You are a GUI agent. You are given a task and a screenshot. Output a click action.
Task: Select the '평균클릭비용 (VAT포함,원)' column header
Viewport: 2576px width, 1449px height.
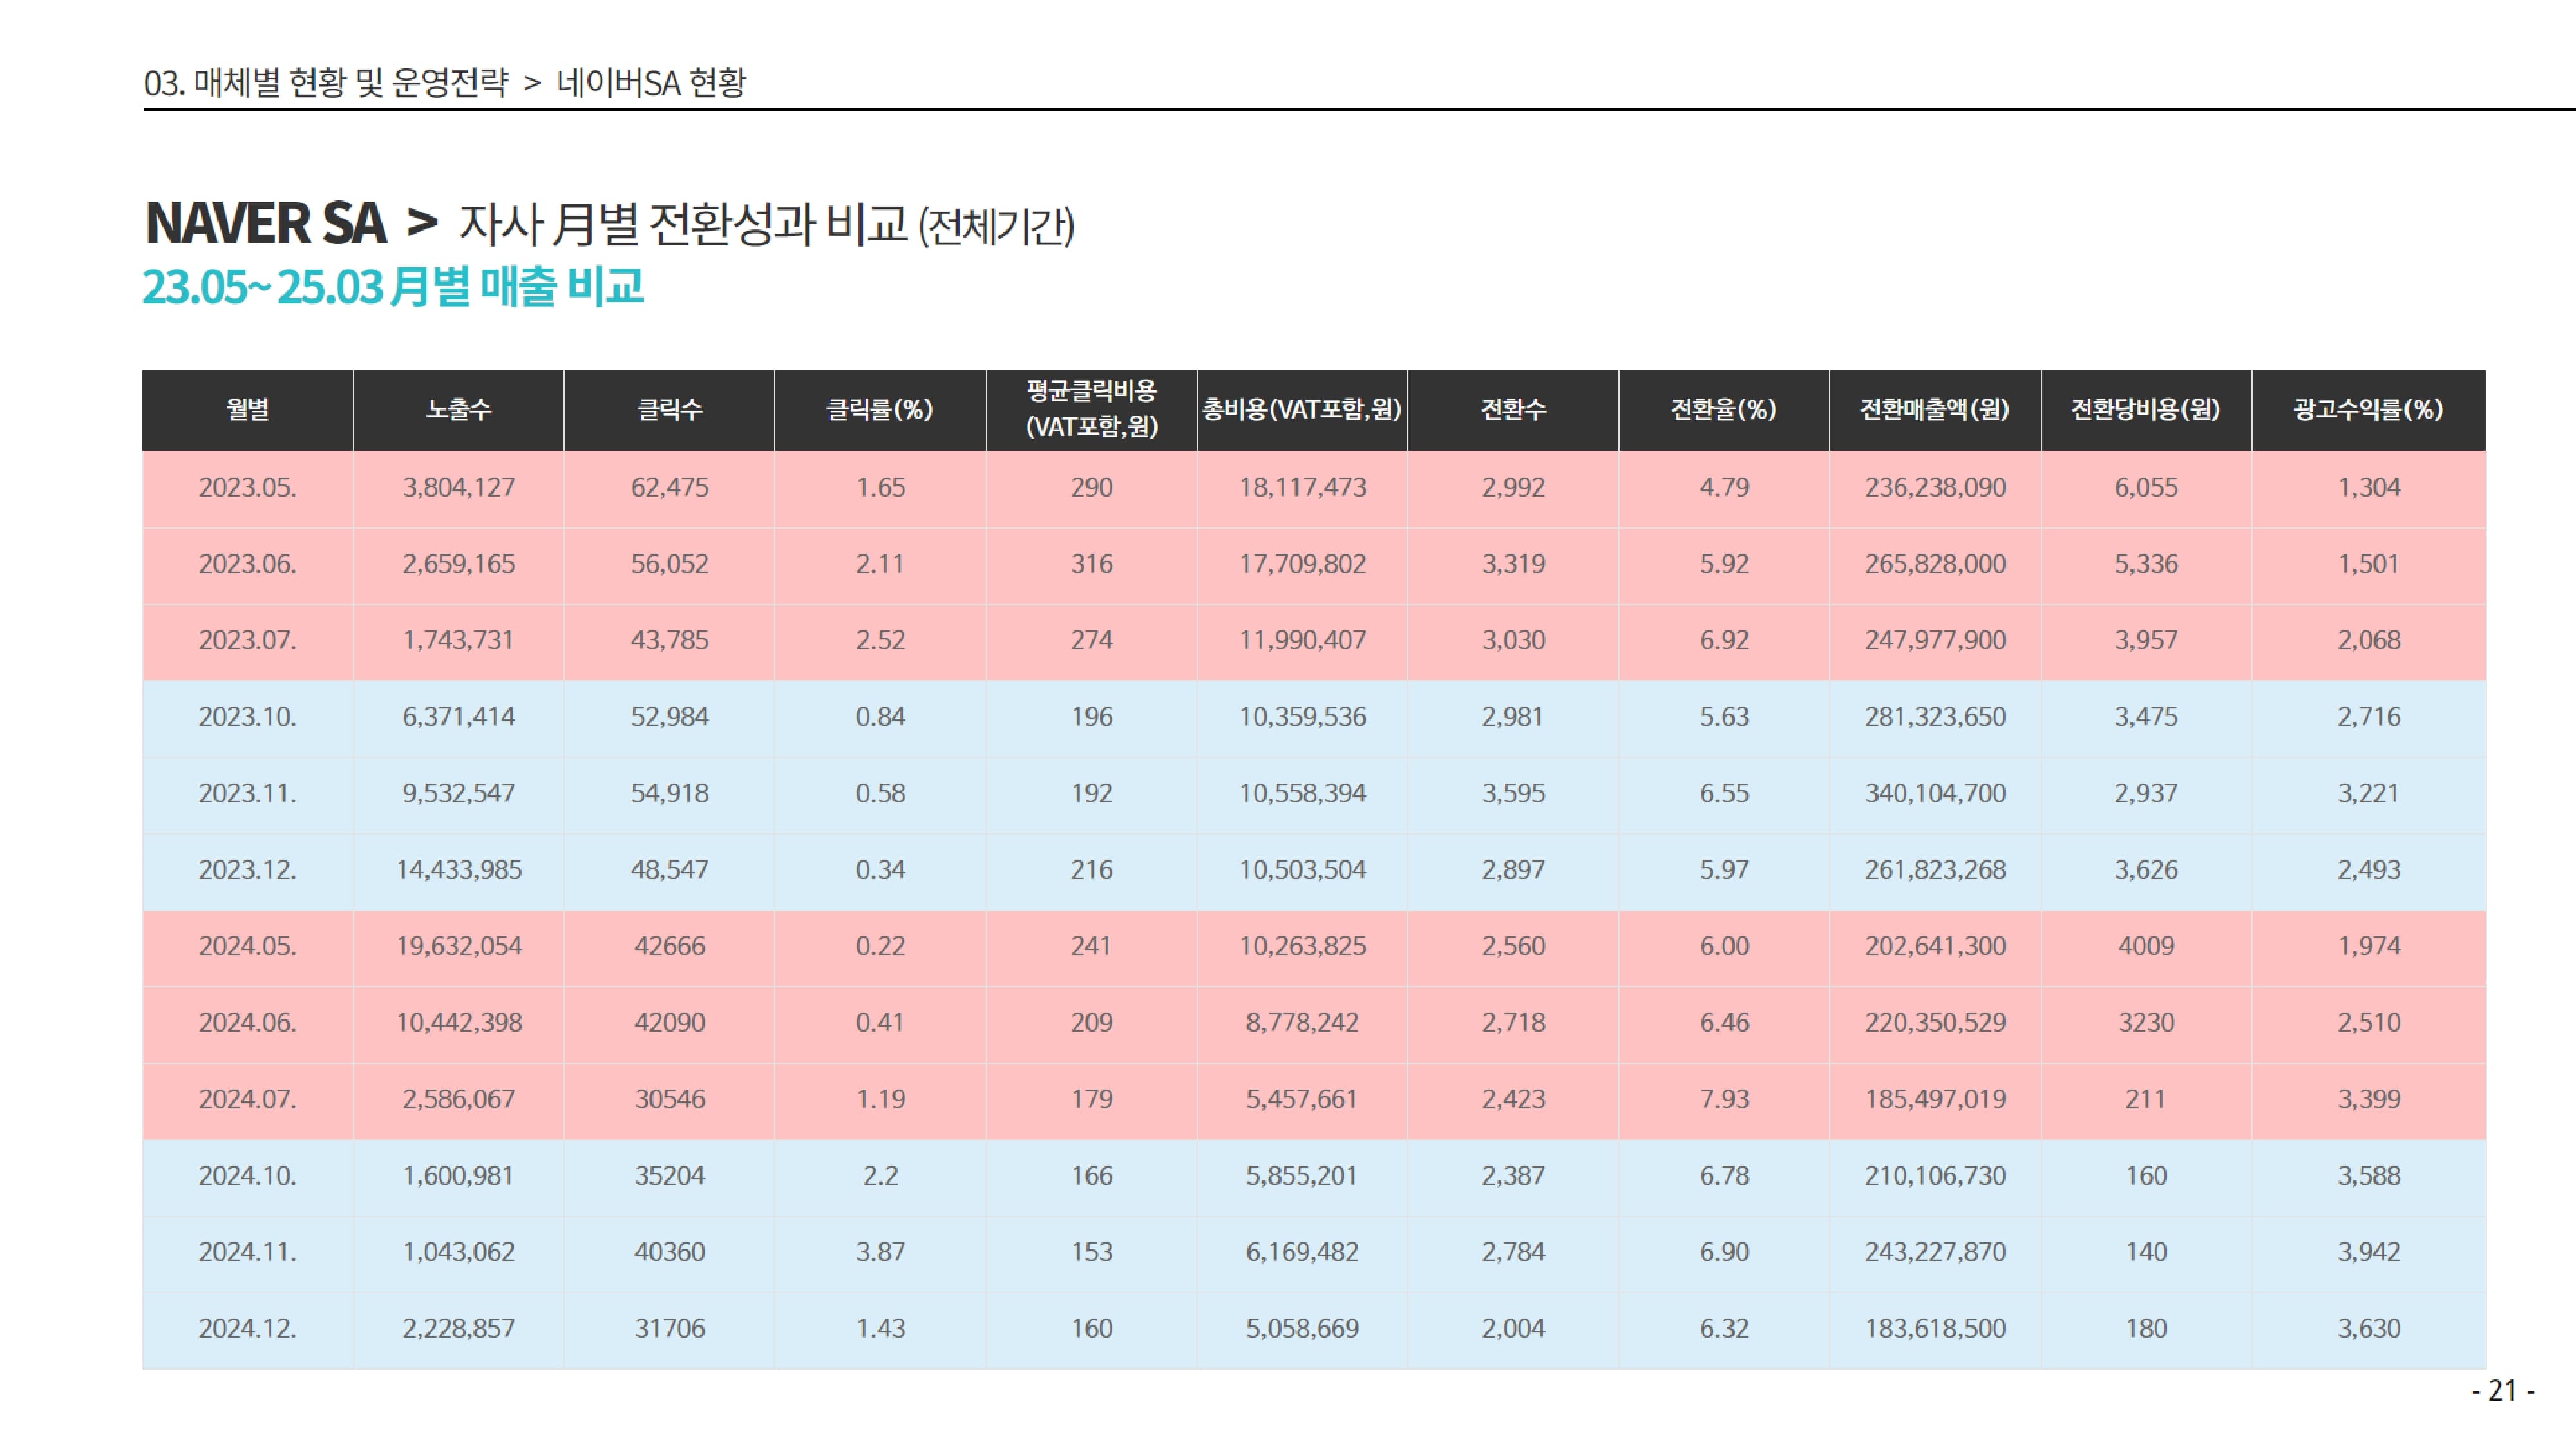(x=1092, y=410)
